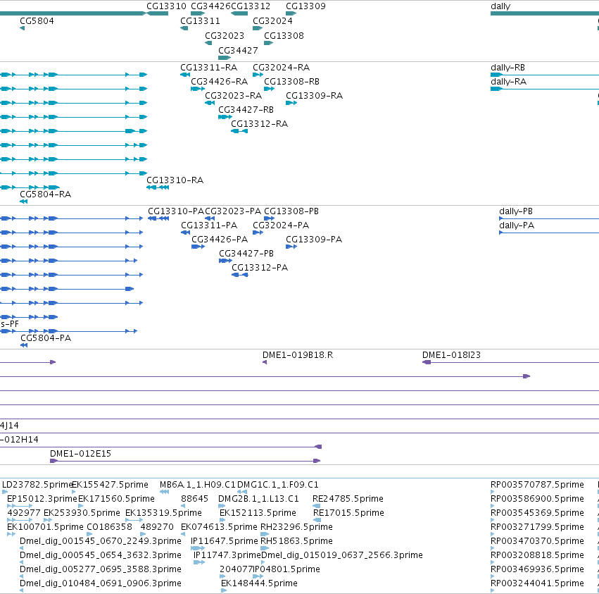The width and height of the screenshot is (599, 594).
Task: Click protein CG34427-PB
Action: [x=246, y=254]
